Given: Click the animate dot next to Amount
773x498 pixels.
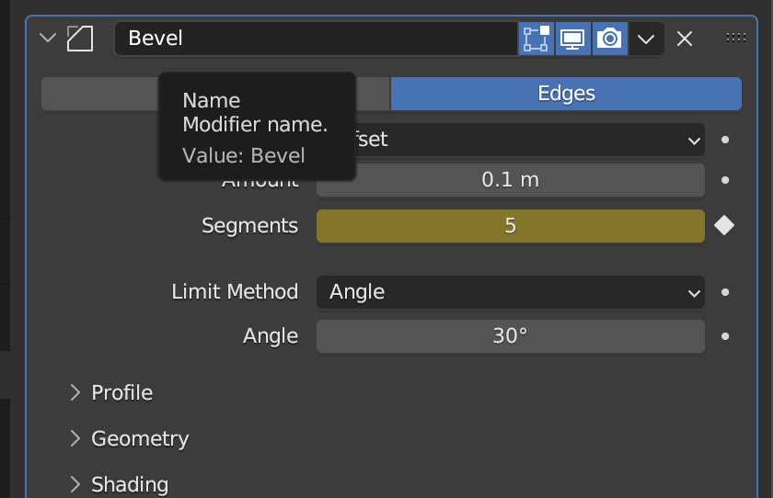Looking at the screenshot, I should click(725, 180).
